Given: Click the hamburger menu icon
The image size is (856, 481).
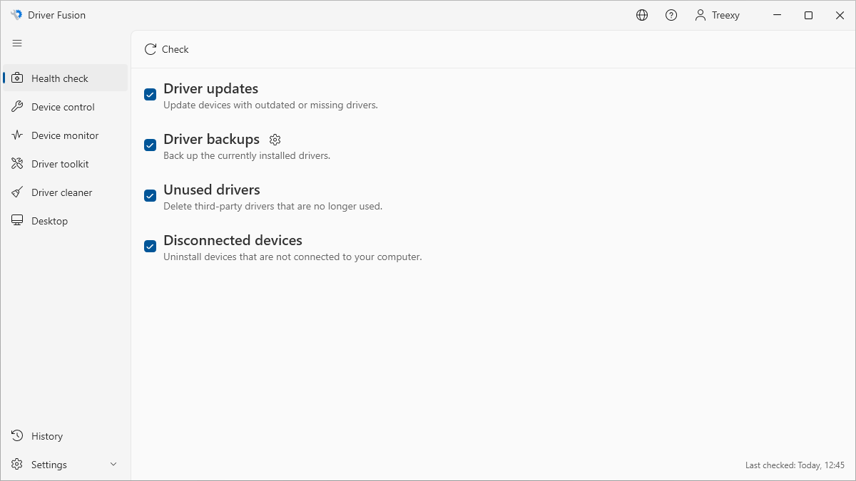Looking at the screenshot, I should coord(17,43).
